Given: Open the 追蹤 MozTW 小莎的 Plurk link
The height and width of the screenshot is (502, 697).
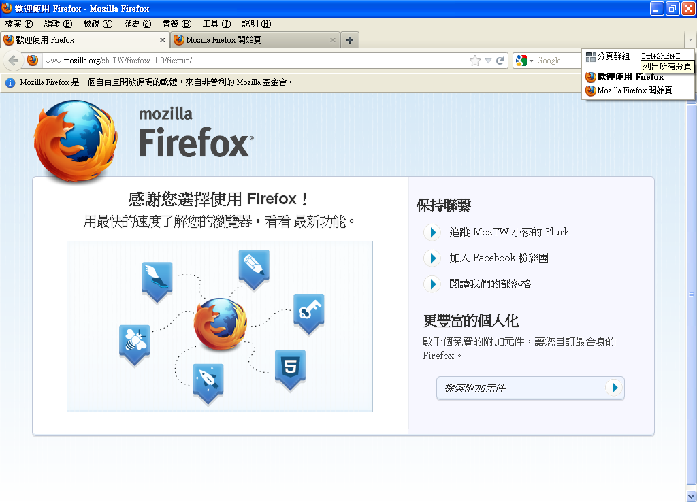Looking at the screenshot, I should pos(509,232).
